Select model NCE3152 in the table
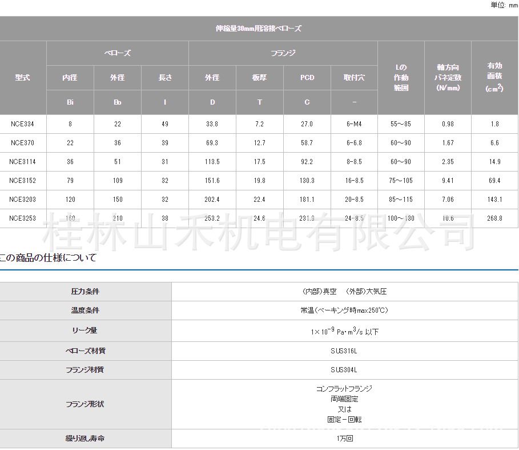 click(23, 181)
